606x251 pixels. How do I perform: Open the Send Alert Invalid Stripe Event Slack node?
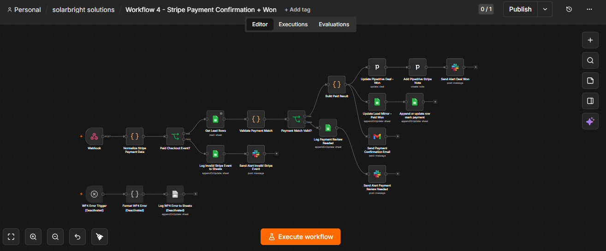pyautogui.click(x=256, y=154)
